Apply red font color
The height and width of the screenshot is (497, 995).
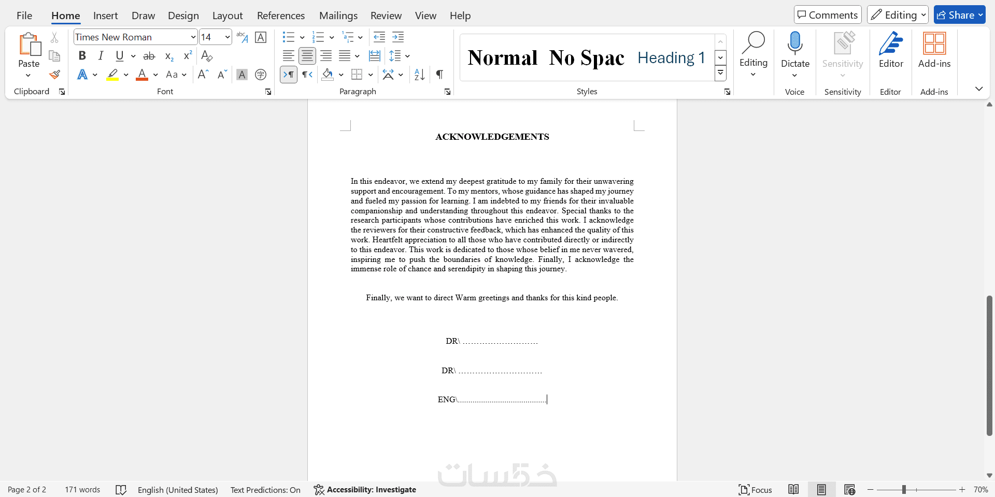142,75
